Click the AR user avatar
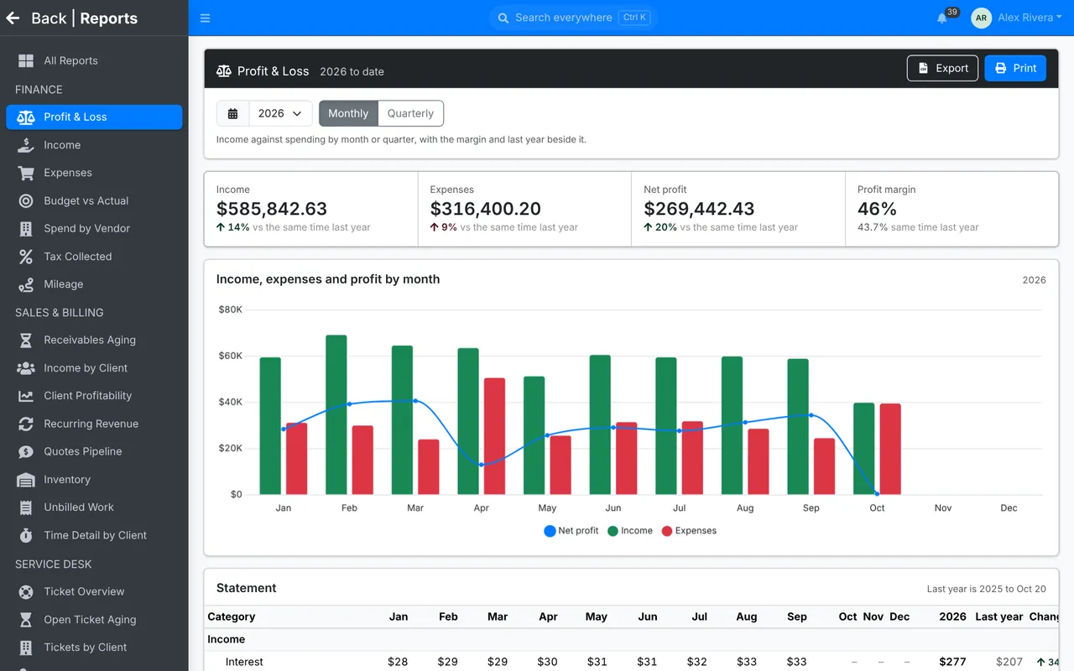The image size is (1074, 671). 981,18
